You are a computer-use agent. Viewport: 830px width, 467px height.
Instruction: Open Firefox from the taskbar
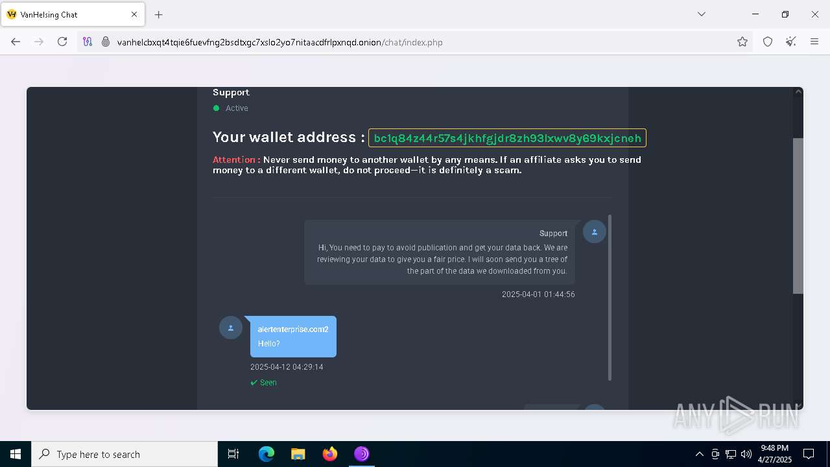330,454
